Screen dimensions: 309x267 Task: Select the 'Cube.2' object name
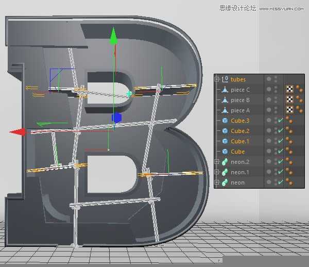(240, 131)
